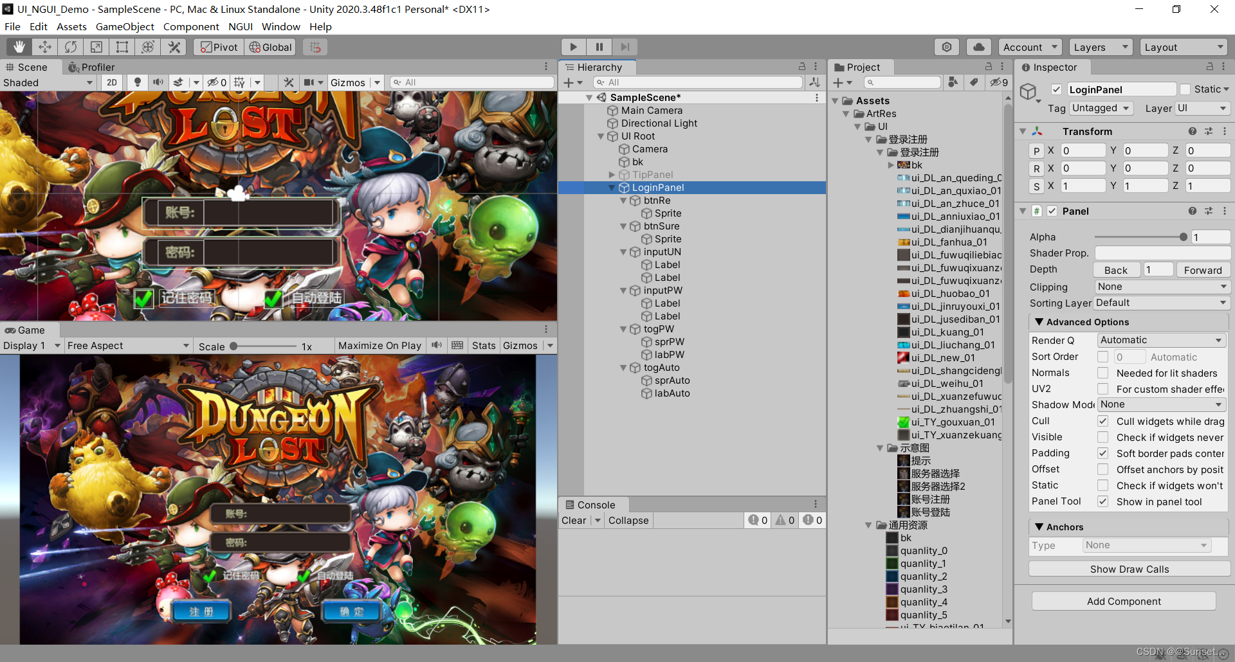Click the Add Component button
The height and width of the screenshot is (662, 1235).
pyautogui.click(x=1124, y=601)
